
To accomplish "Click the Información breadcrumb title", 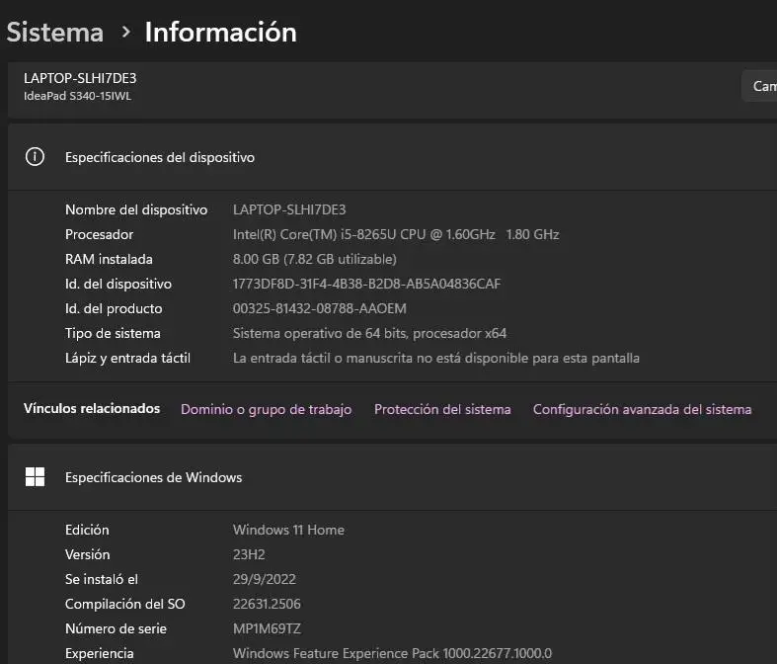I will coord(220,33).
